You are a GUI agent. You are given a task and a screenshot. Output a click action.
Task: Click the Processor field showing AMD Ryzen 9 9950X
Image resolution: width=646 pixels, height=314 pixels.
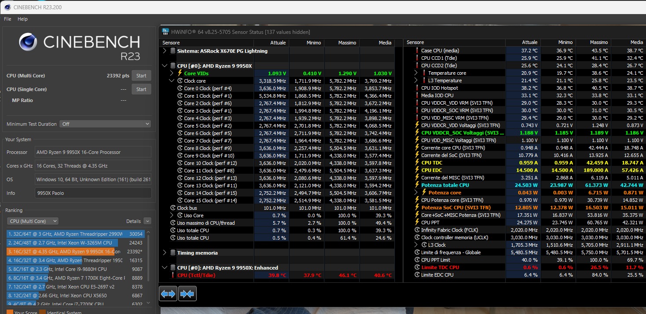click(x=93, y=152)
